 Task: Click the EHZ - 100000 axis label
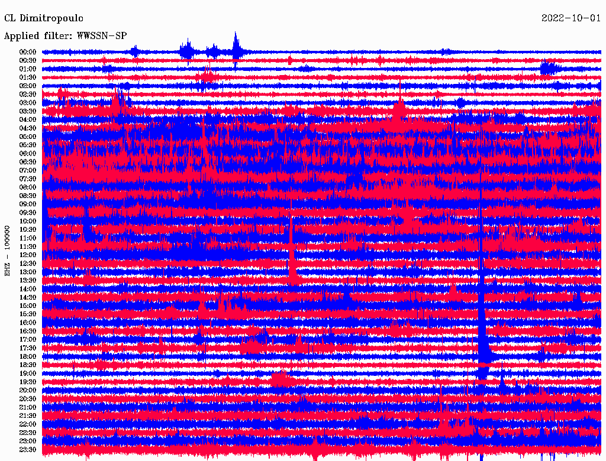click(7, 251)
